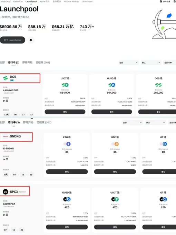The image size is (176, 235).
Task: Click 参与 in the SPCX GT 池 card
Action: [x=159, y=227]
